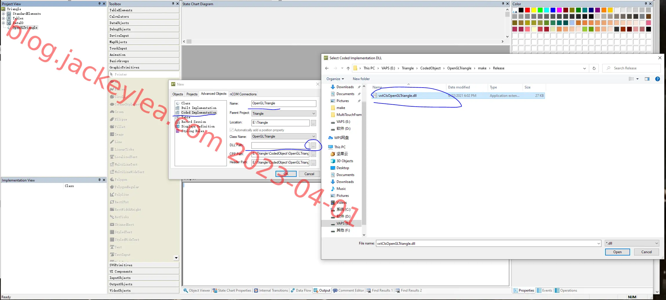Open the Class Name dropdown
The height and width of the screenshot is (300, 666).
tap(284, 136)
